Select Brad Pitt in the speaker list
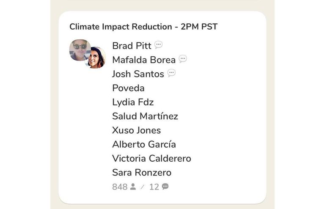The width and height of the screenshot is (325, 209). (132, 46)
